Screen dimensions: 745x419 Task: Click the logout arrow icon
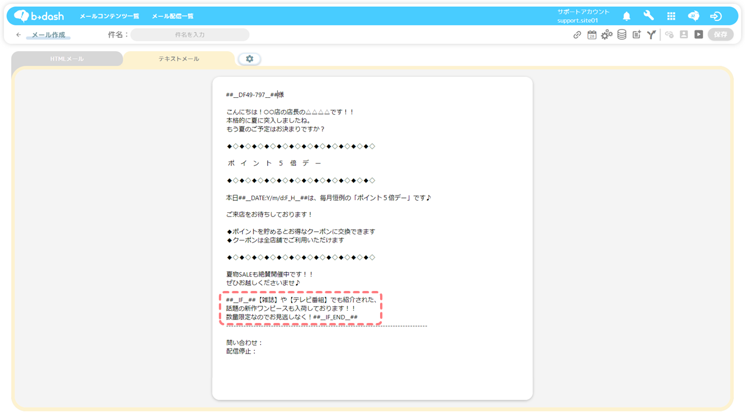(x=716, y=16)
